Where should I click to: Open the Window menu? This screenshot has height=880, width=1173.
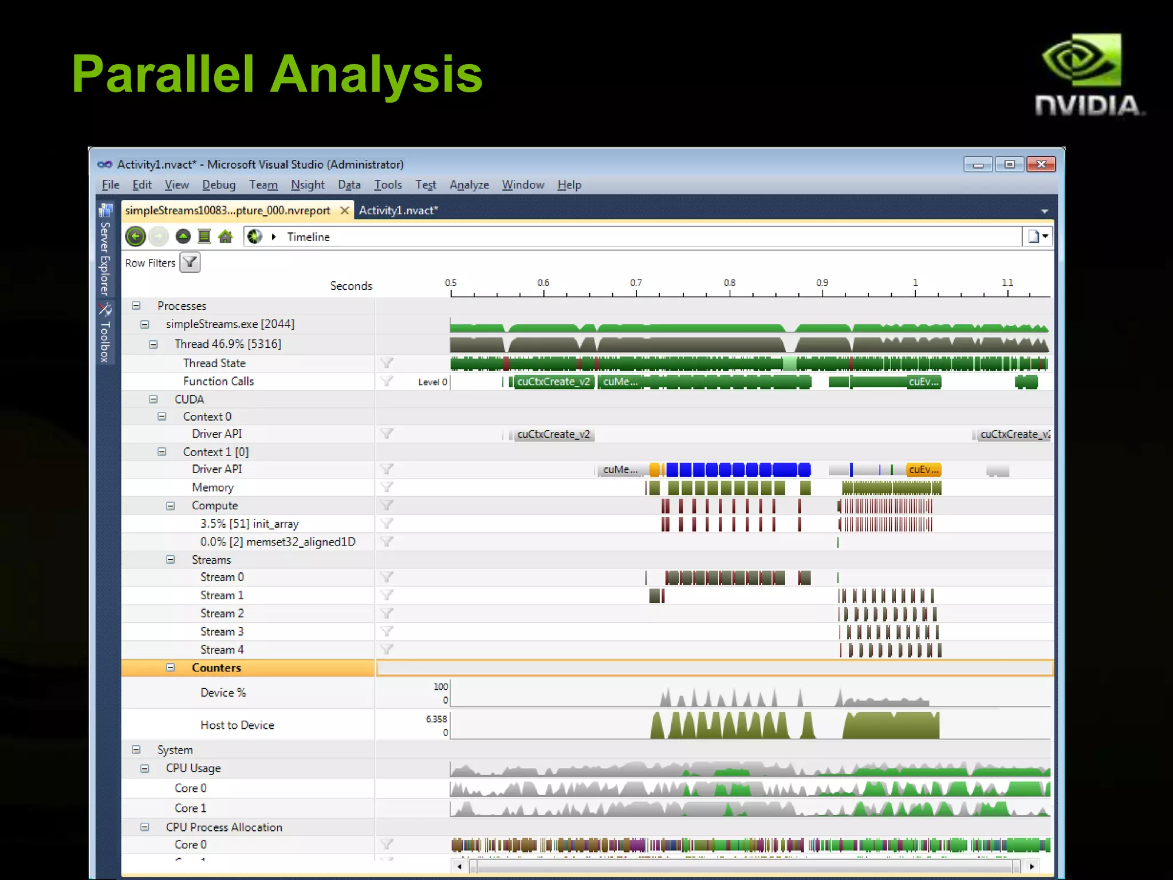point(523,184)
